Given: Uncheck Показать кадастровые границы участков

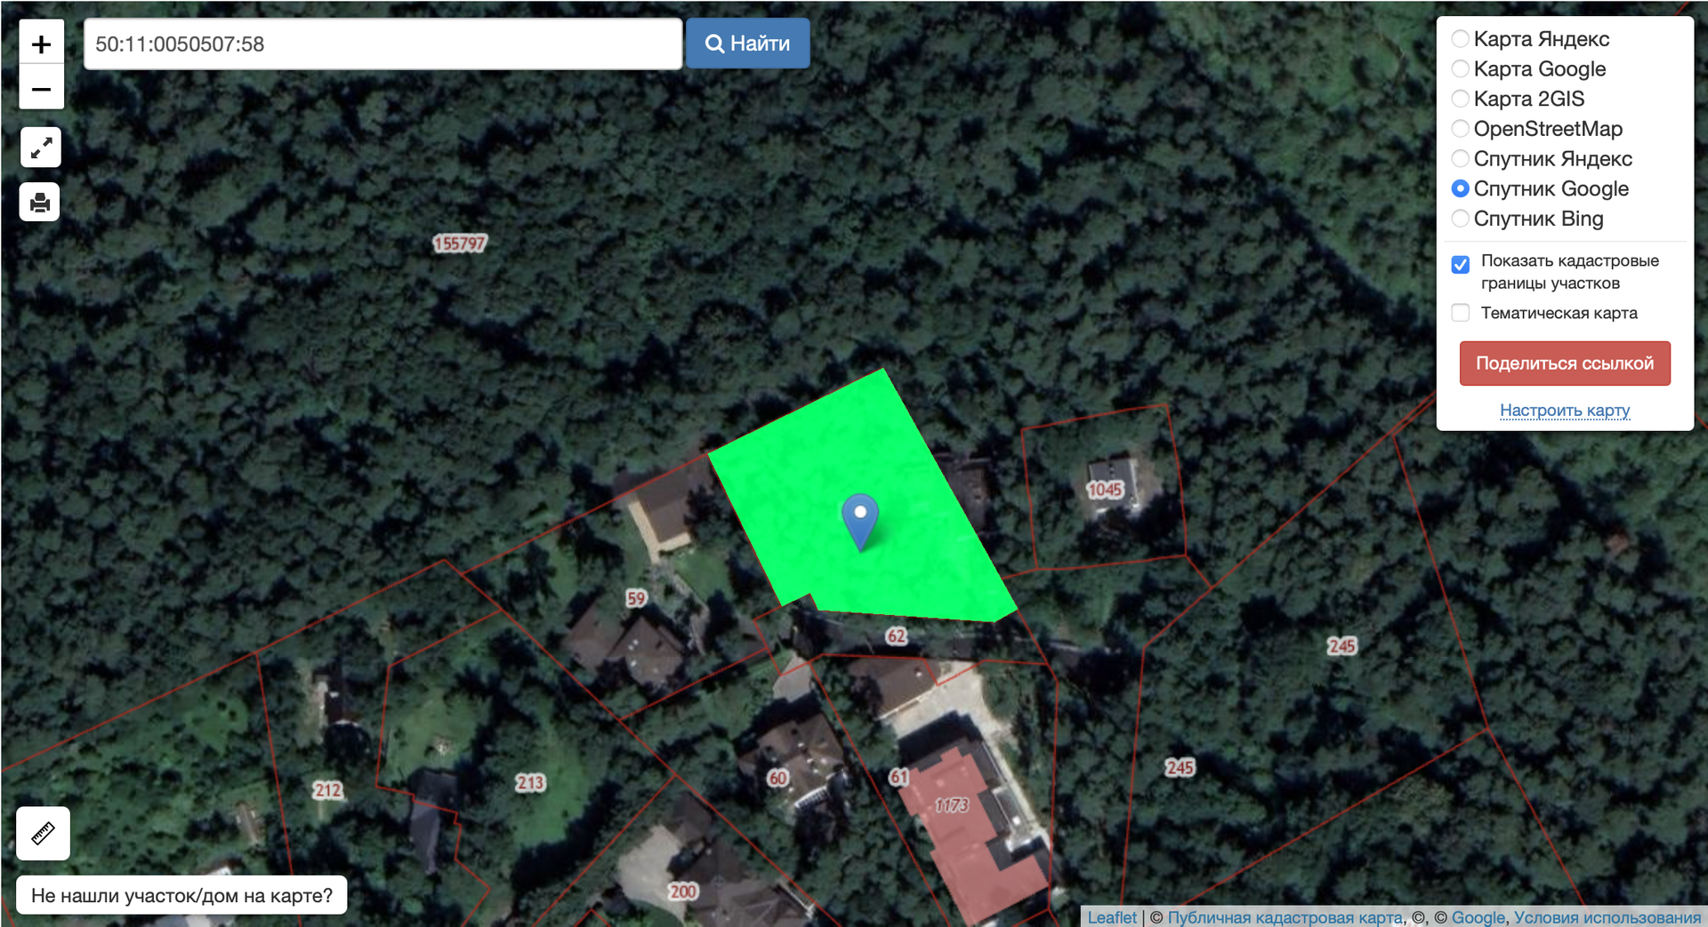Looking at the screenshot, I should click(x=1460, y=265).
